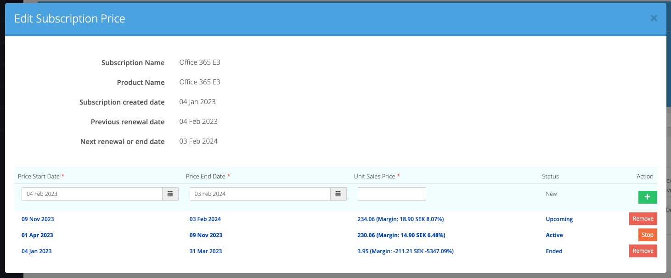Click the 234.06 price with 8.07% margin
The width and height of the screenshot is (671, 278).
(400, 219)
